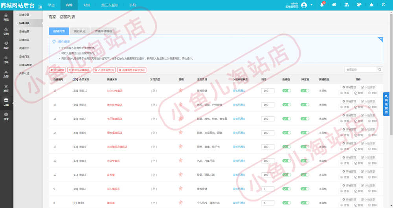Click the grade star for 商家10
Viewport: 393px width, 208px height.
[180, 90]
